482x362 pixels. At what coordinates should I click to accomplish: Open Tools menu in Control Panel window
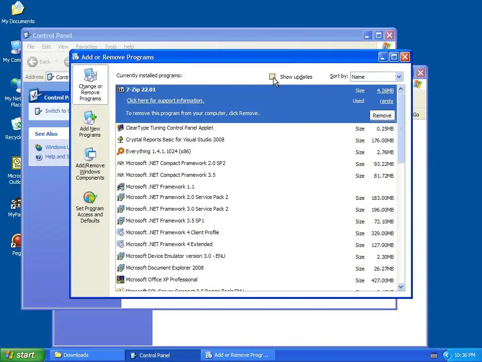point(110,47)
